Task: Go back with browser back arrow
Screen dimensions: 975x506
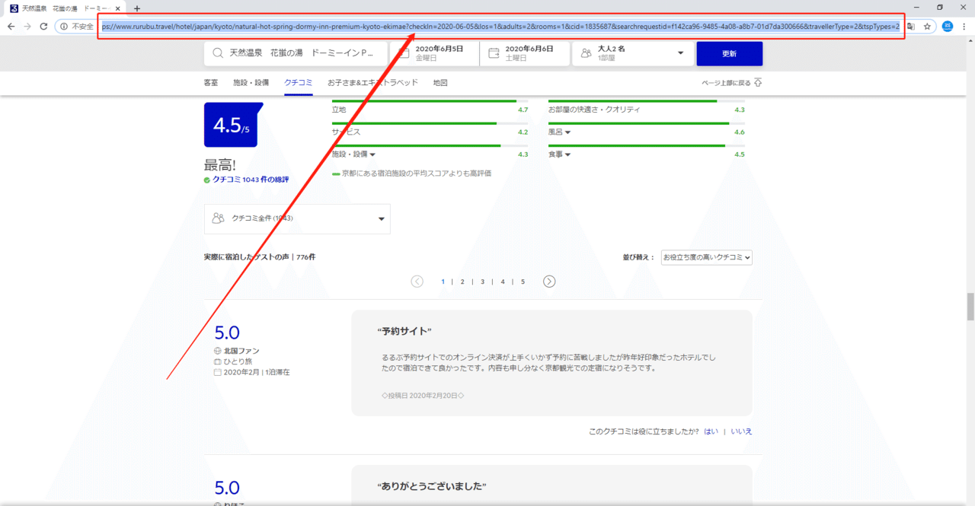Action: coord(11,26)
